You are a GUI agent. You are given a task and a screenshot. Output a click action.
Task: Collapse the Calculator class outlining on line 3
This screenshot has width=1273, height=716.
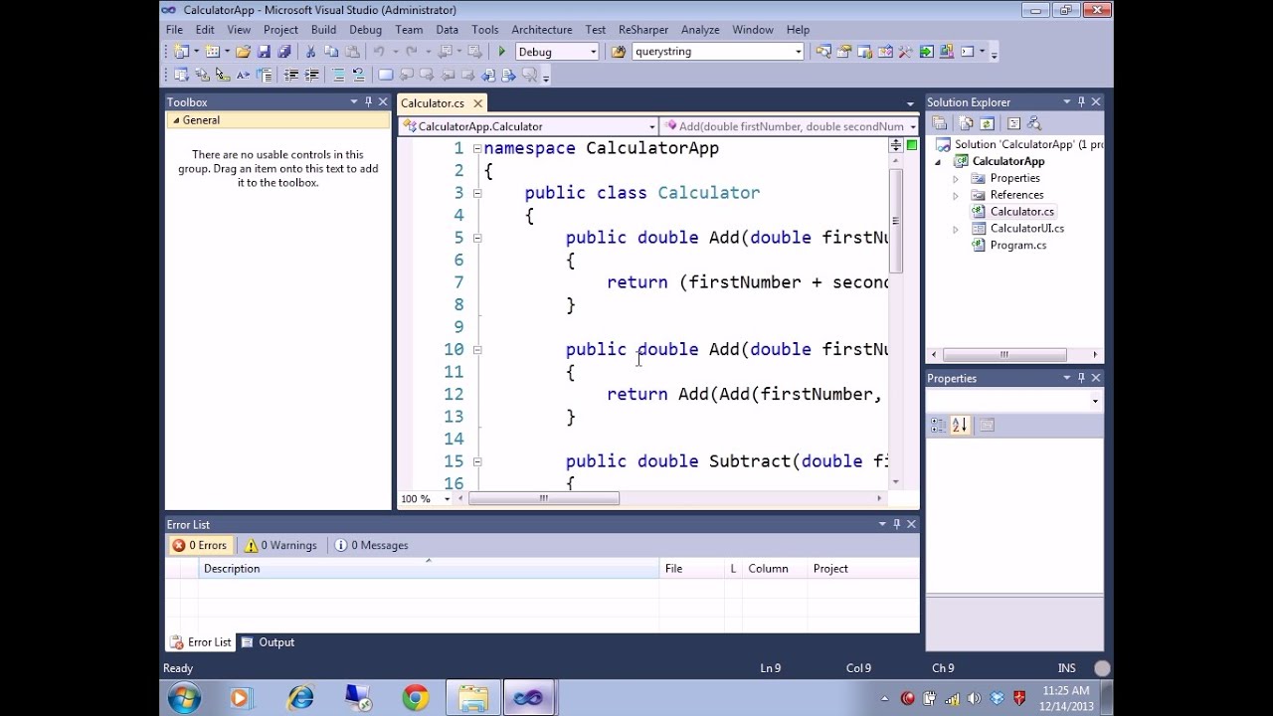tap(477, 193)
